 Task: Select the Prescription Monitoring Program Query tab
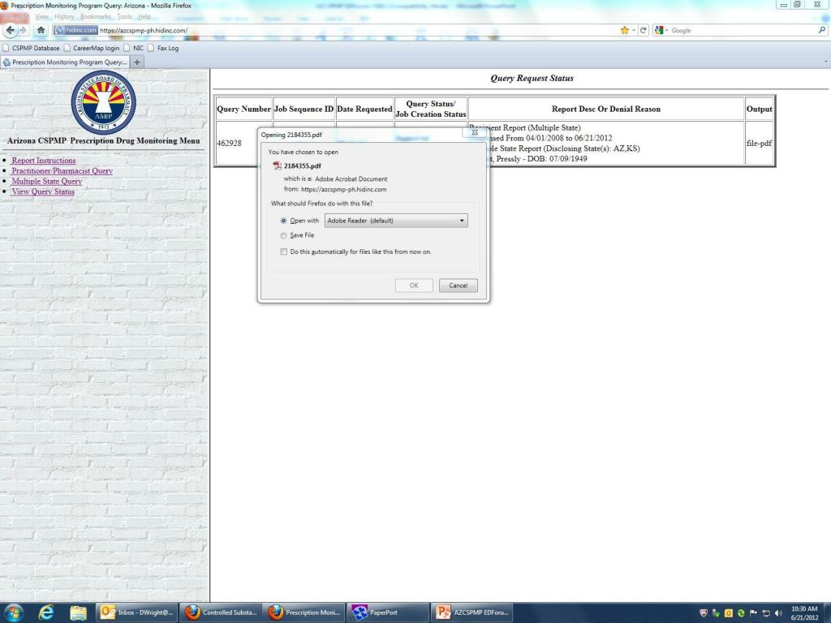(65, 62)
